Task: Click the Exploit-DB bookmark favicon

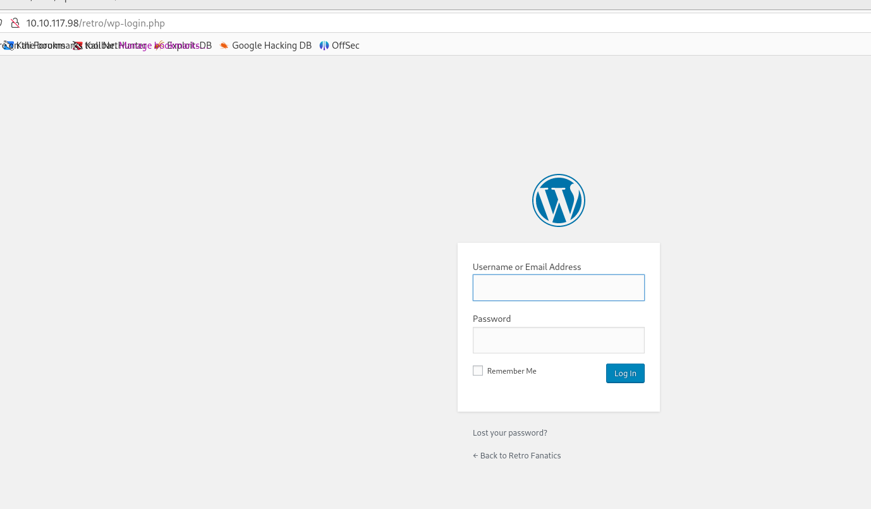Action: tap(160, 46)
